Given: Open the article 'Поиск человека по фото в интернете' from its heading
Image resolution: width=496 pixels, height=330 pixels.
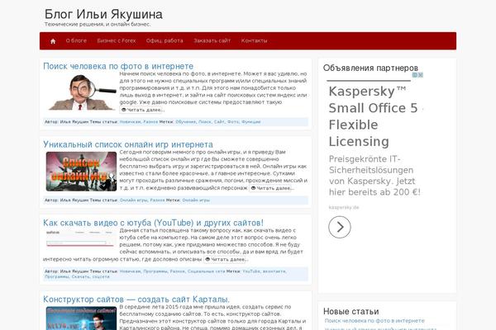Looking at the screenshot, I should [x=118, y=66].
